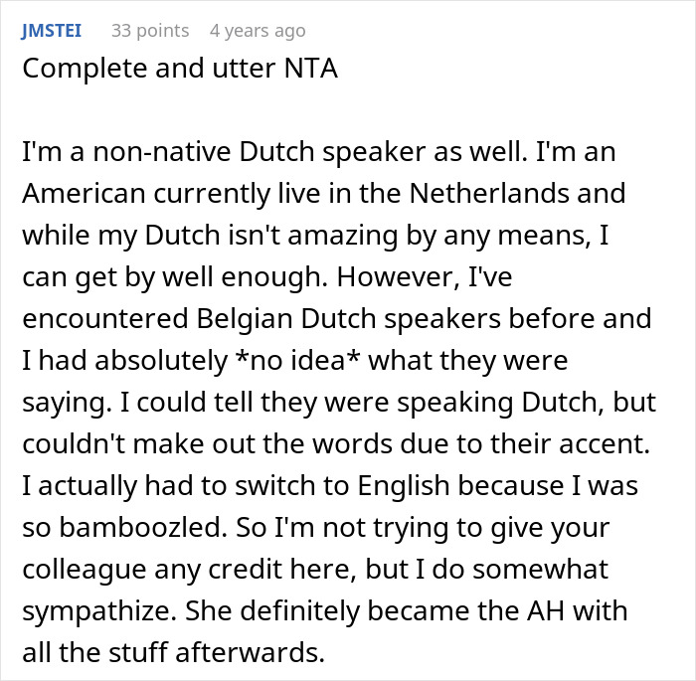Click the "4 years ago" timestamp
This screenshot has width=696, height=681.
tap(258, 31)
